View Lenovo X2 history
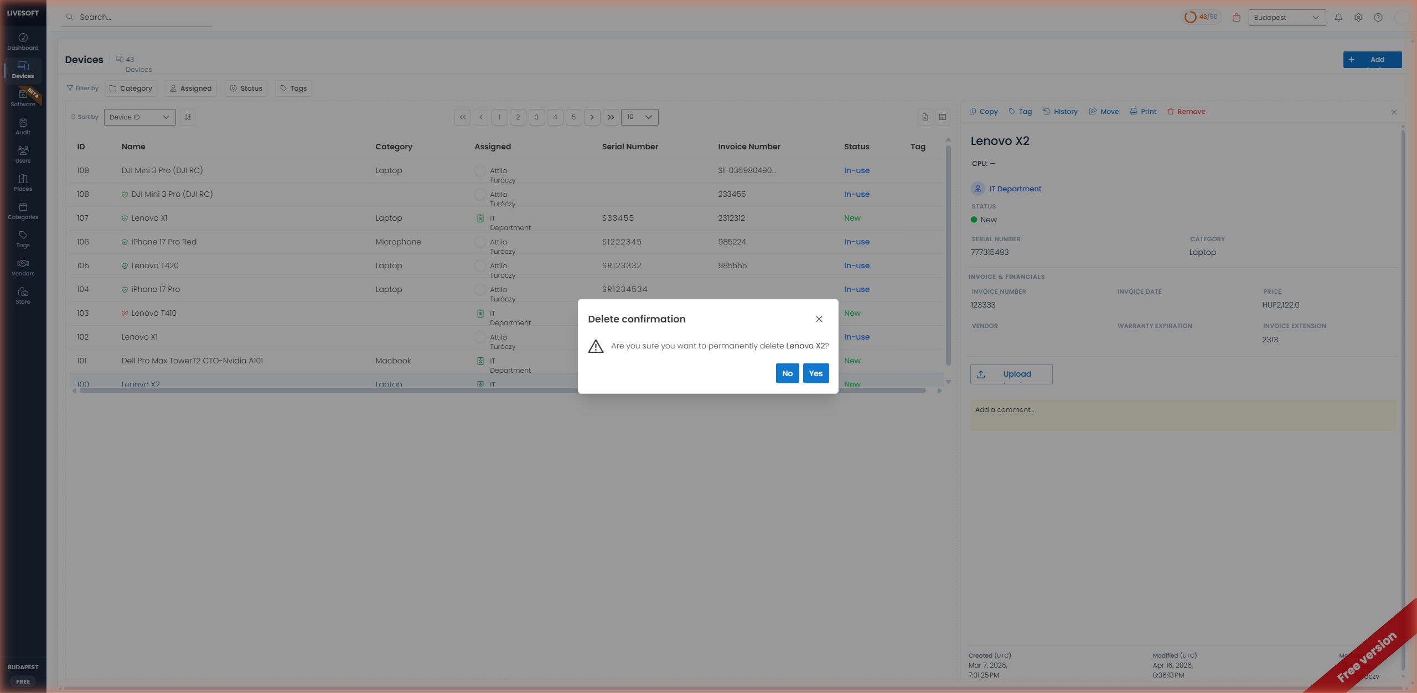The width and height of the screenshot is (1417, 693). tap(1060, 111)
